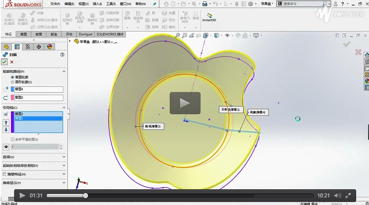This screenshot has height=205, width=369.
Task: Switch to the 草图 sketch tab
Action: 24,34
